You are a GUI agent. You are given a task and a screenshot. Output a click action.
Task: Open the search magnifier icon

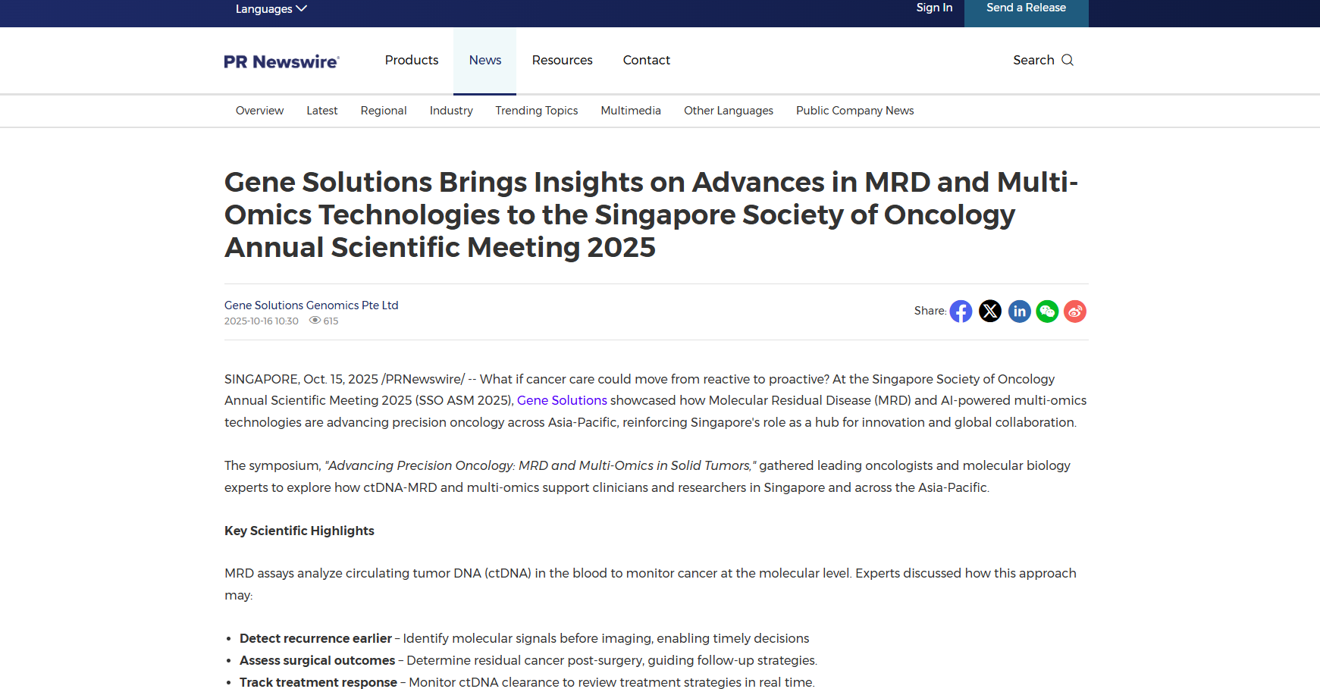[1068, 60]
